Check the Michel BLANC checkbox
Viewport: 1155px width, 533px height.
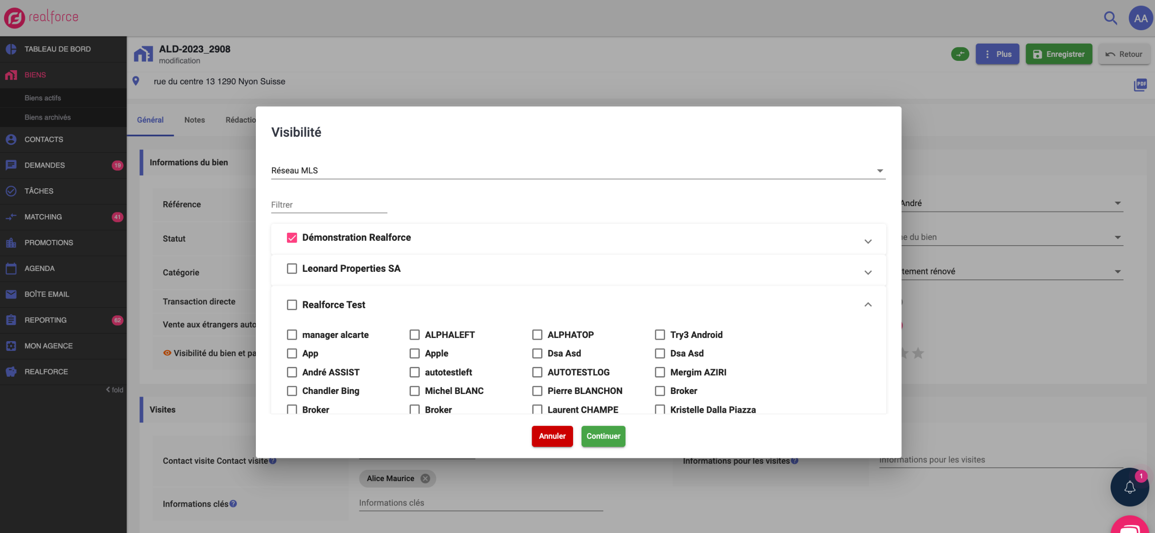pos(415,391)
